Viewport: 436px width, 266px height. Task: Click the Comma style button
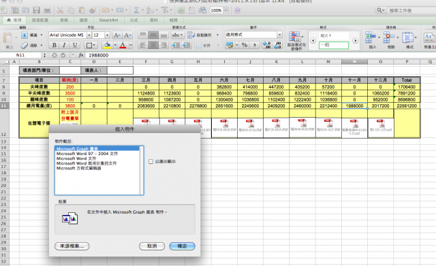(254, 45)
